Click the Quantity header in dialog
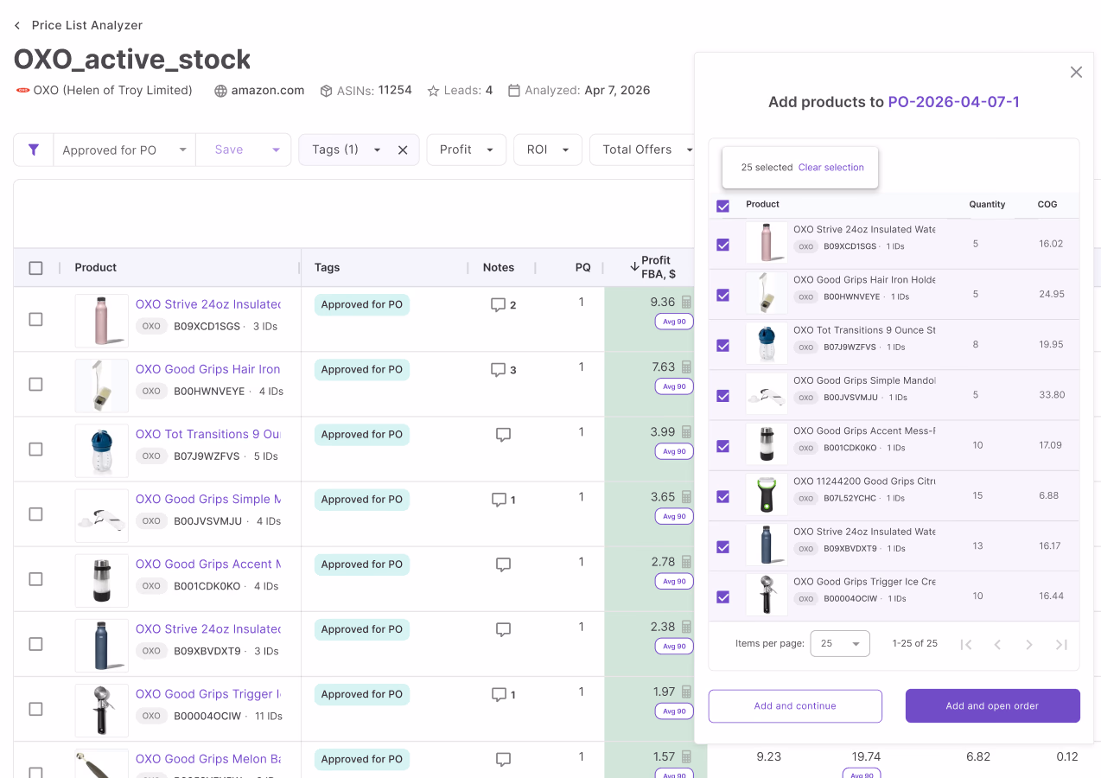 pos(987,205)
